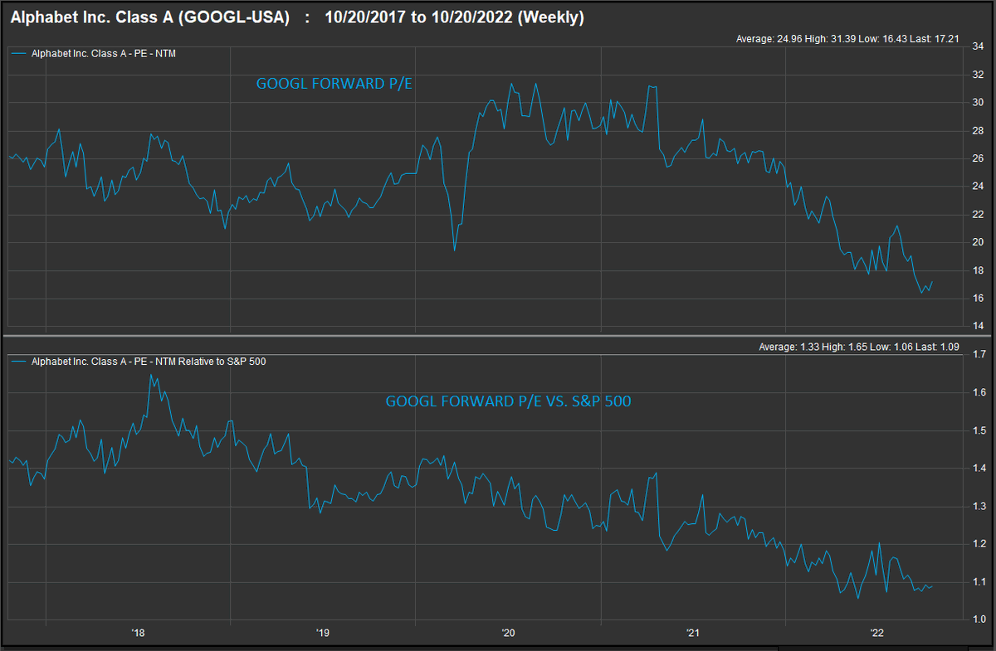Click the '19 year label on x-axis

point(323,634)
